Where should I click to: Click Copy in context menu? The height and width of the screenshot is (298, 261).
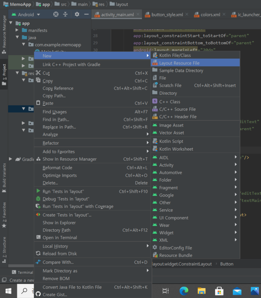92,81
